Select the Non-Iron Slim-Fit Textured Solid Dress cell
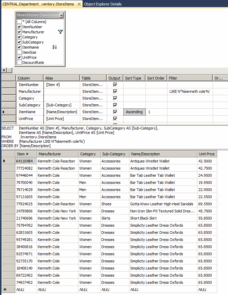228x295 pixels. (x=163, y=211)
